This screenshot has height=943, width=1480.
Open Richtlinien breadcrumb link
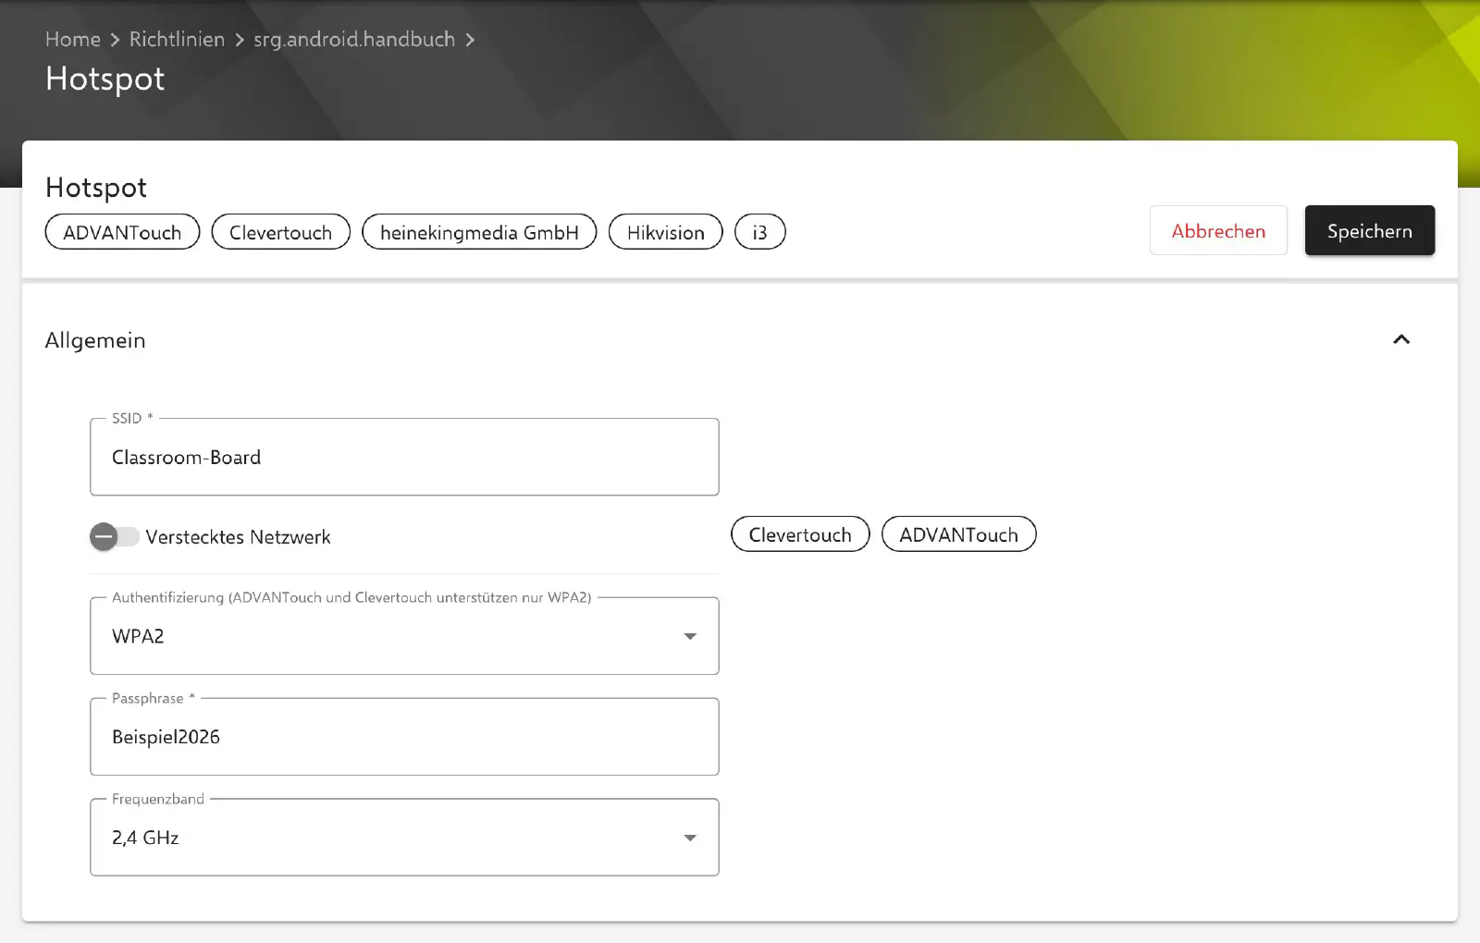tap(177, 39)
